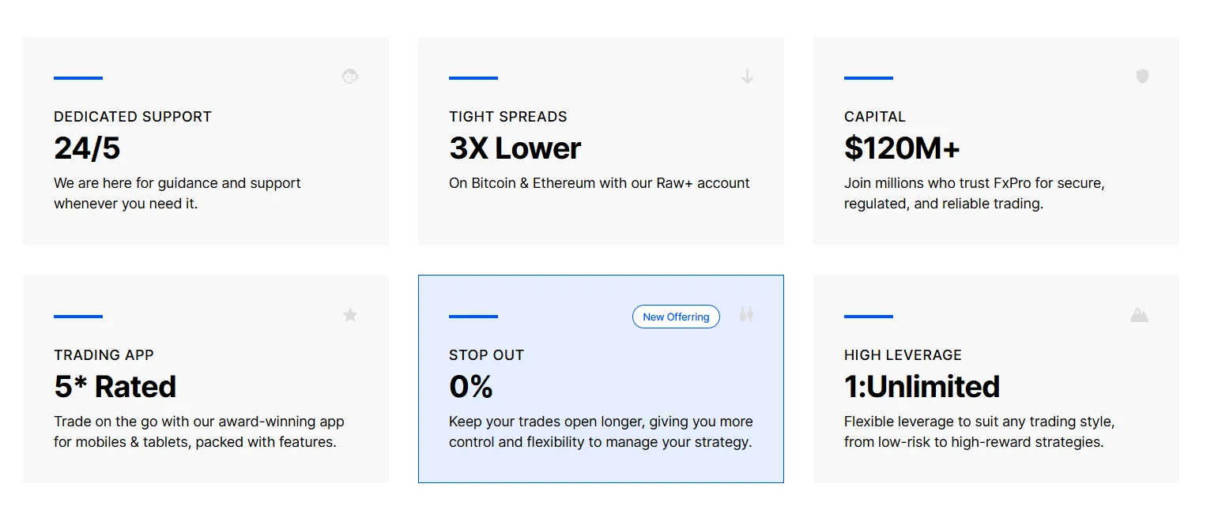Click the shield icon in Capital card

[x=1142, y=77]
